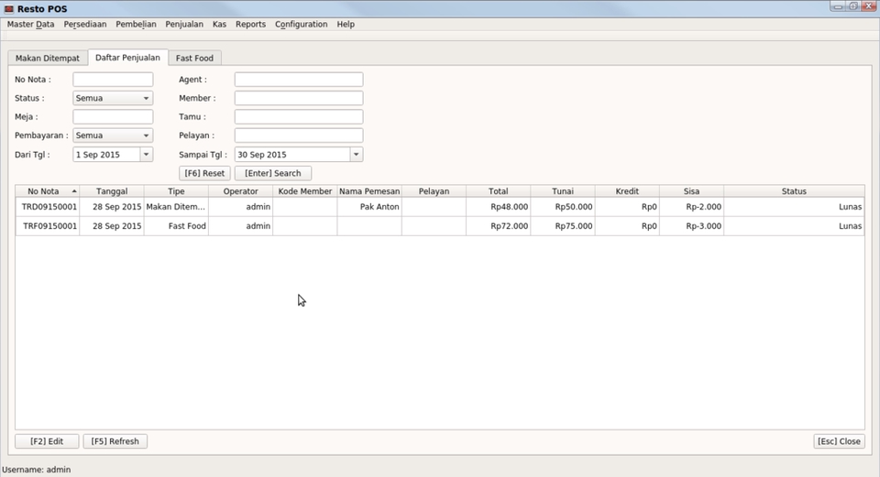Click the Dari Tgl date field 1 Sep 2015
The width and height of the screenshot is (880, 477).
(x=106, y=155)
